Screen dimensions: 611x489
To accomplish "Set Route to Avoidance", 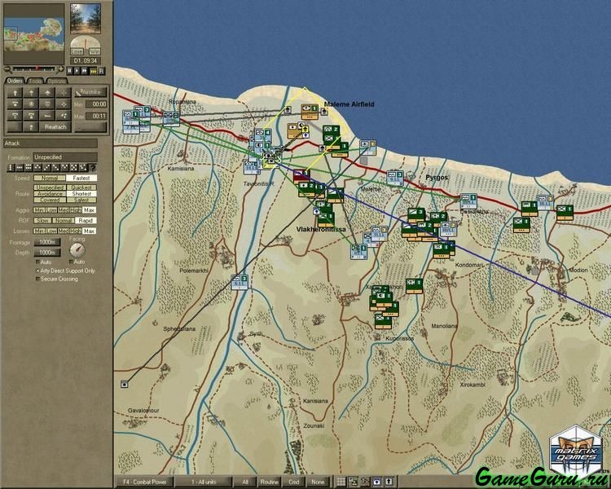I will (50, 193).
